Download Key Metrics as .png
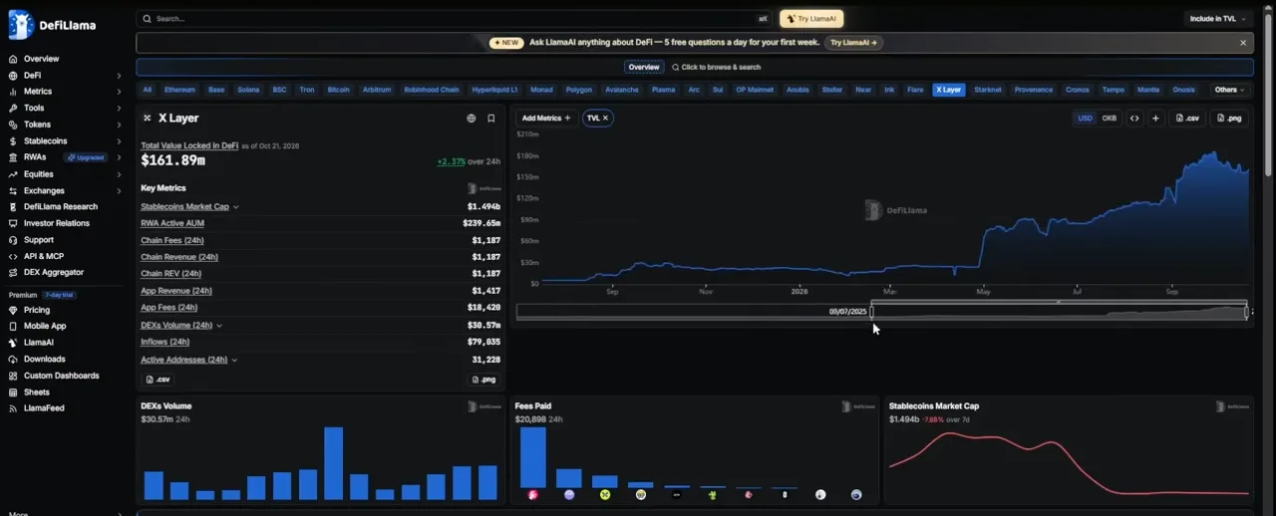This screenshot has height=516, width=1276. click(x=483, y=380)
